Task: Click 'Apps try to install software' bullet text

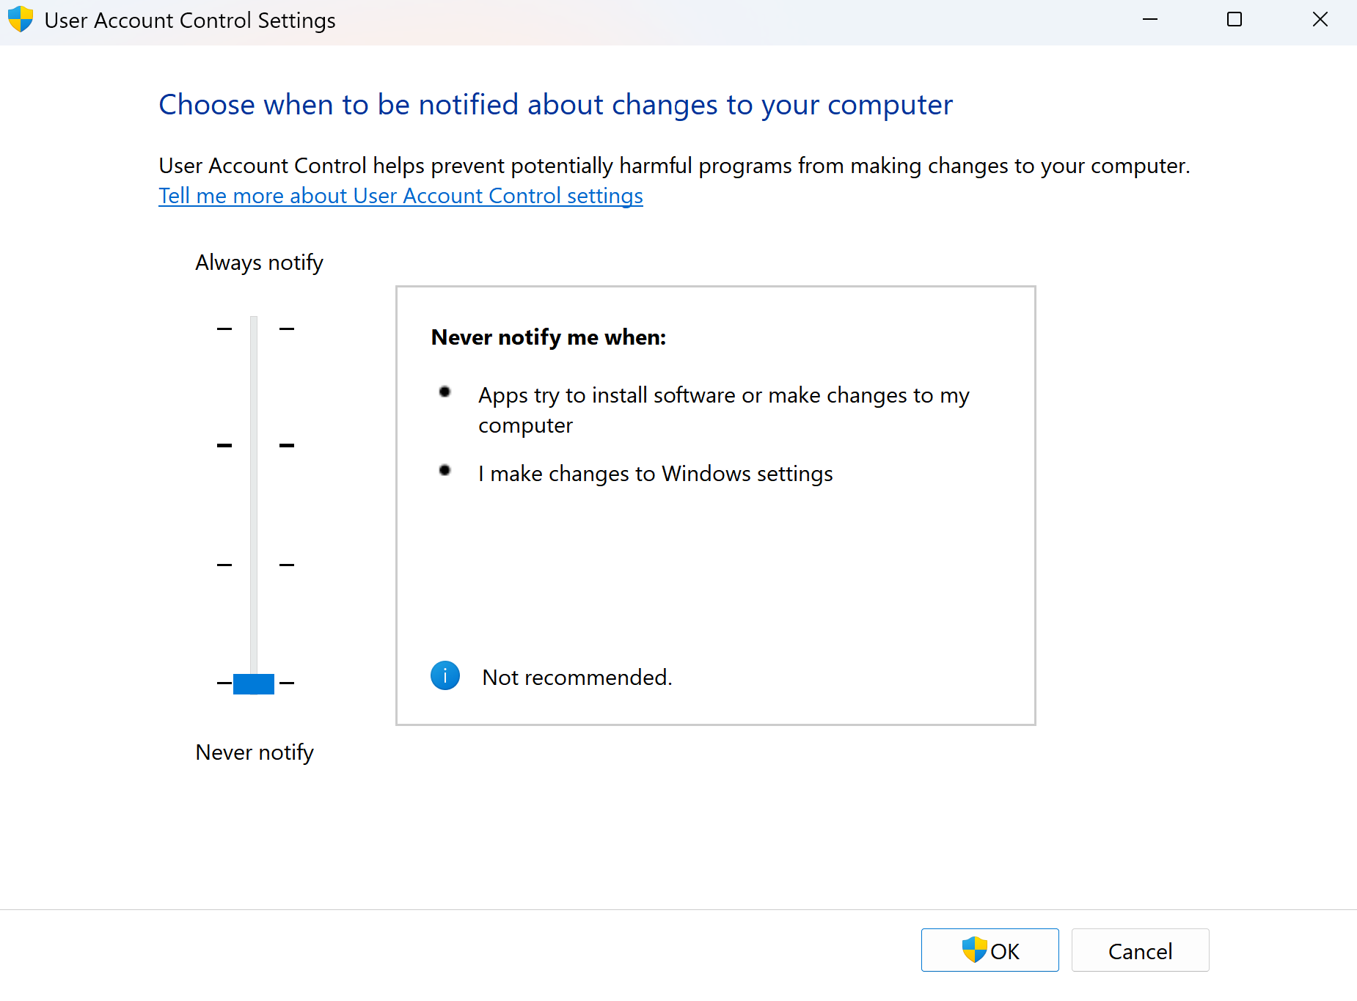Action: [x=724, y=410]
